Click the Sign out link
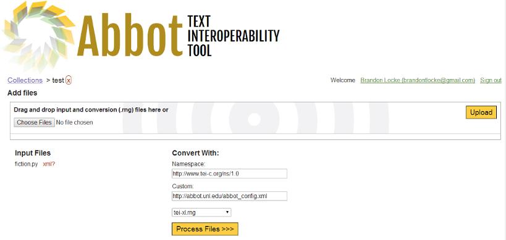Viewport: 506px width, 240px height. [x=491, y=80]
